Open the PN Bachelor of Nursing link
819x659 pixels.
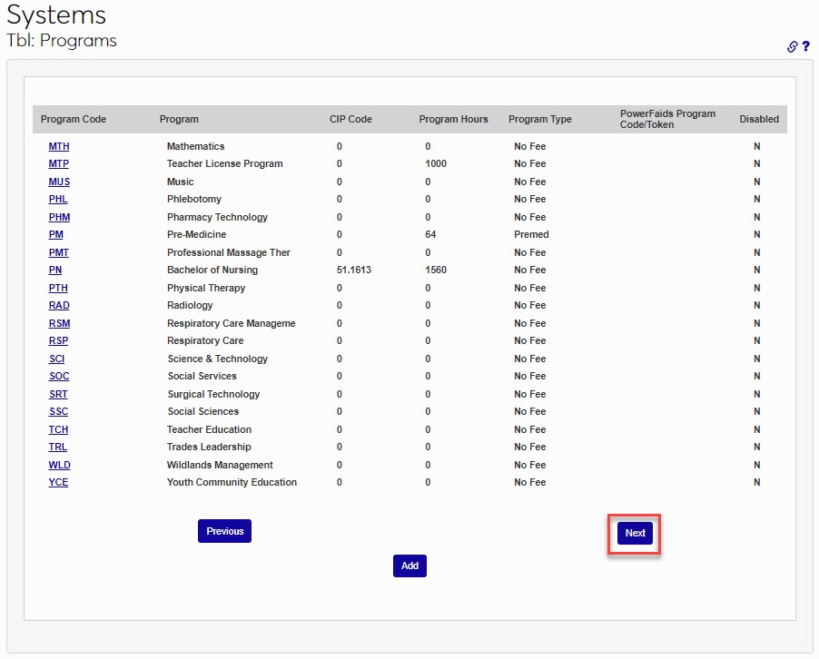pyautogui.click(x=55, y=270)
